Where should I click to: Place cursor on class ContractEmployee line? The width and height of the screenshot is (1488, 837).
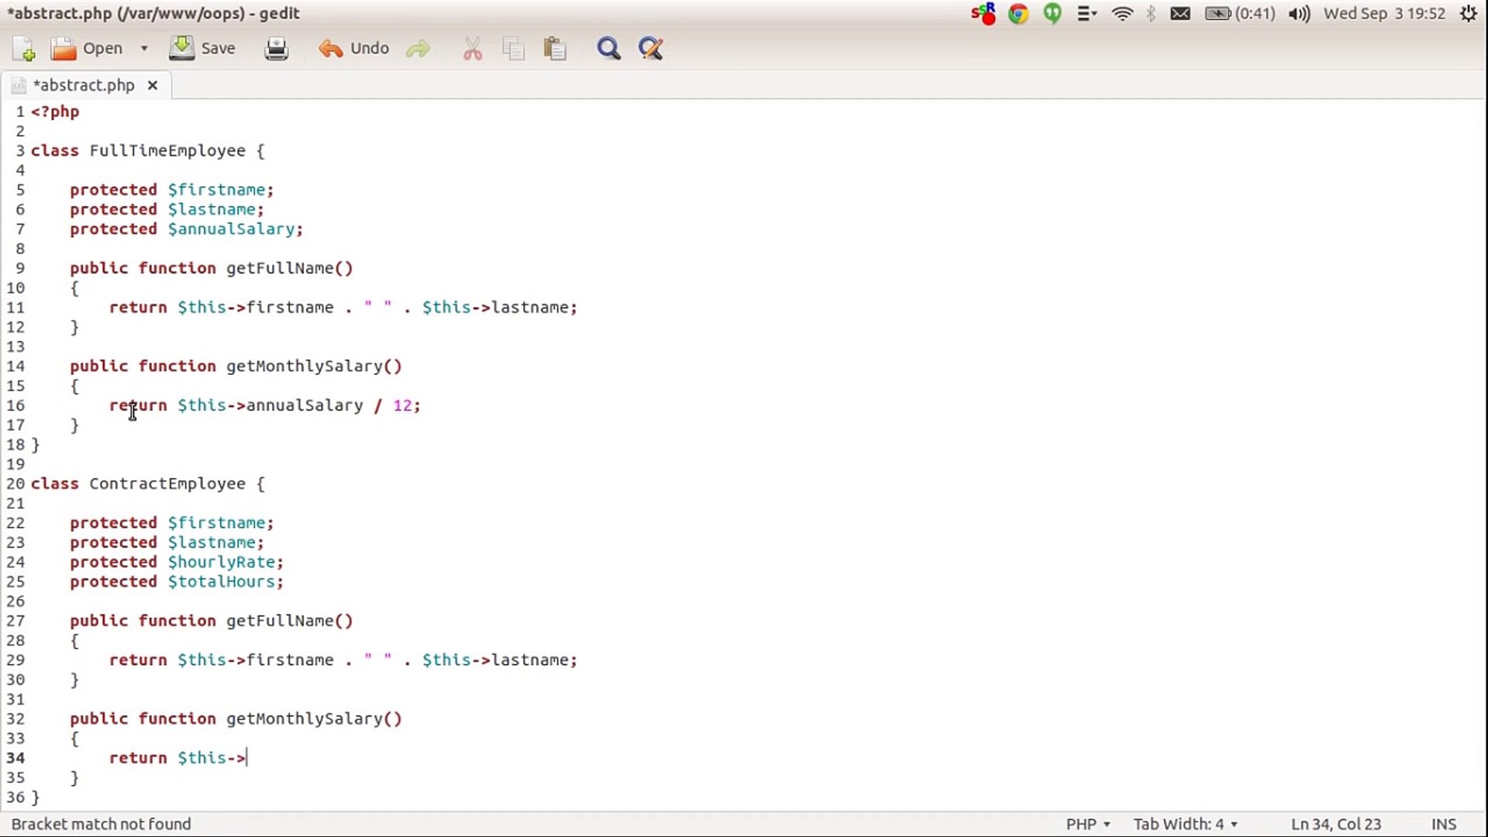(167, 484)
